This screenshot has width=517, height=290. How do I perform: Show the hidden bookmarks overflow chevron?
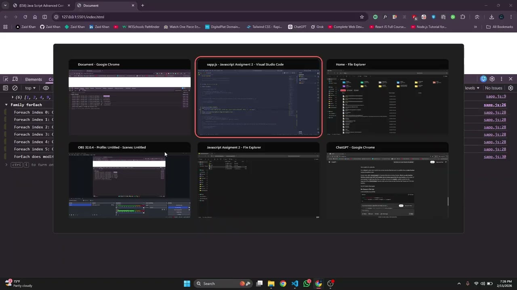[475, 27]
